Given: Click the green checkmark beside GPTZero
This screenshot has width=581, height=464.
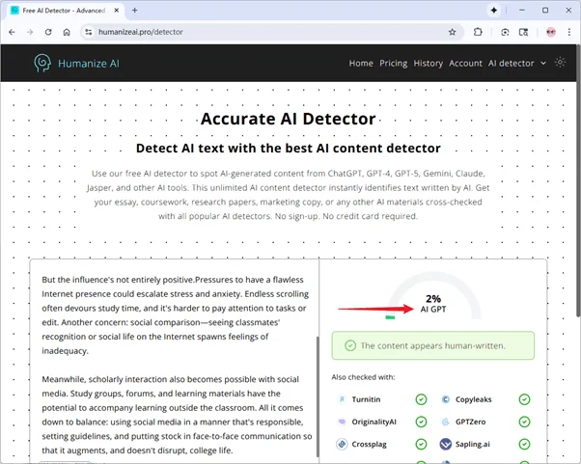Looking at the screenshot, I should (x=524, y=422).
